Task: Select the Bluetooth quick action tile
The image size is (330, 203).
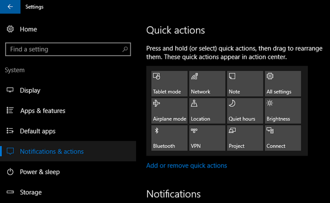Action: click(170, 138)
